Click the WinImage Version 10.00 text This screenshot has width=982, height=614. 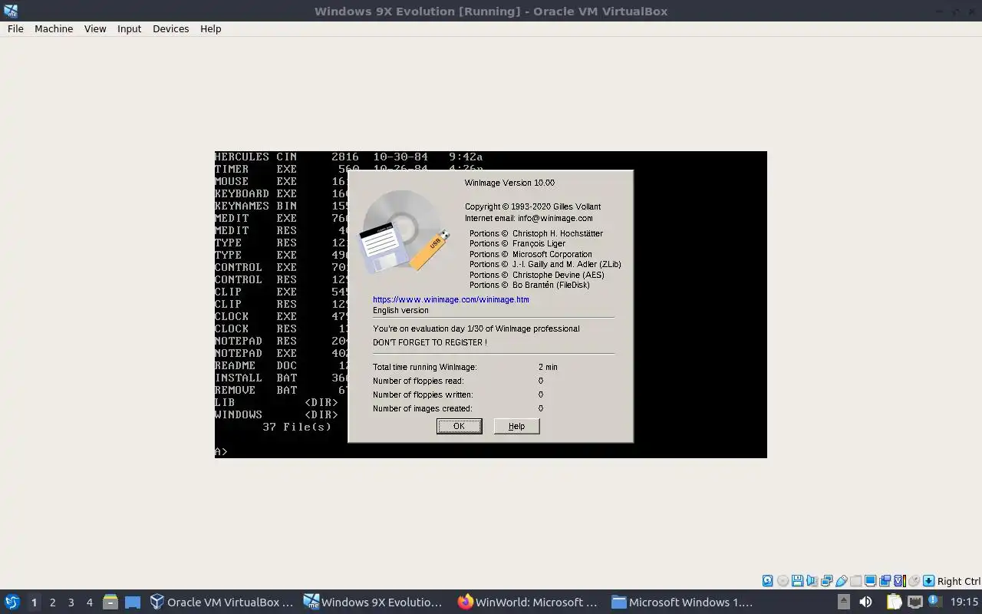coord(509,183)
